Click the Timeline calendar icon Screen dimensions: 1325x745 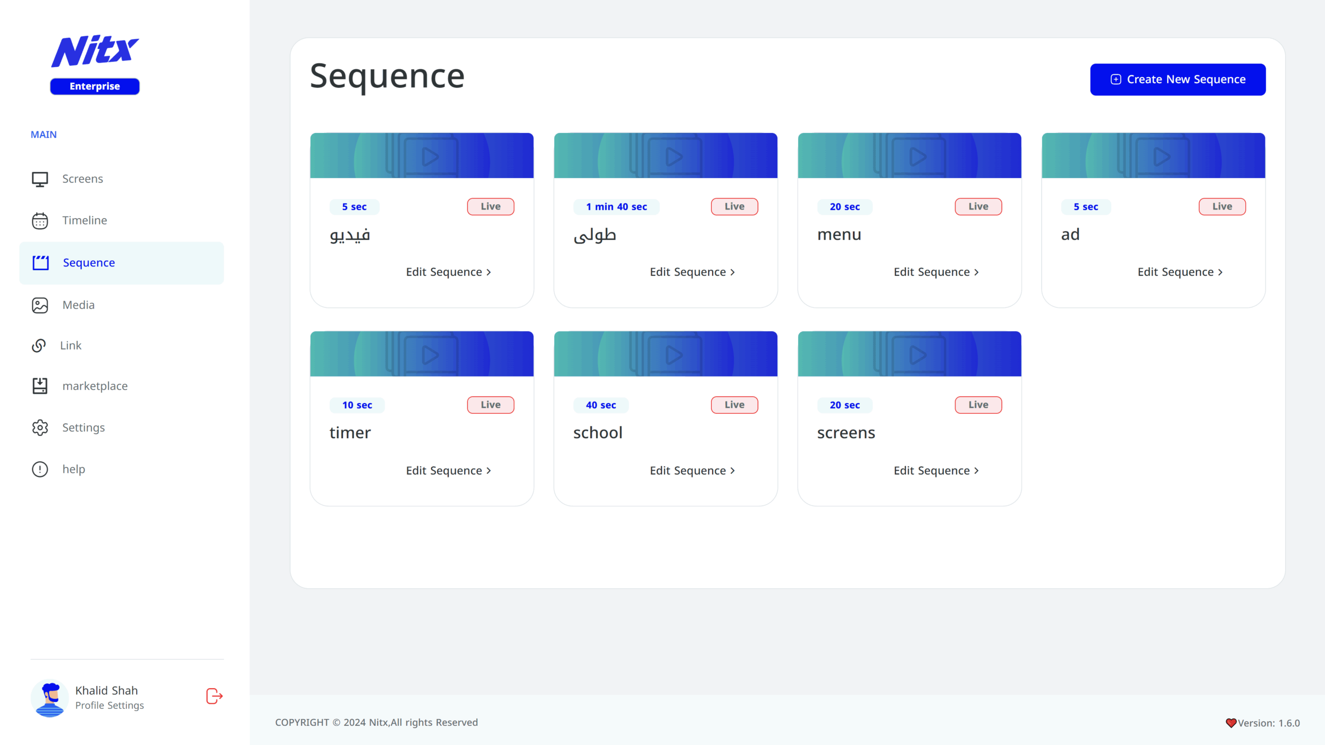[40, 221]
